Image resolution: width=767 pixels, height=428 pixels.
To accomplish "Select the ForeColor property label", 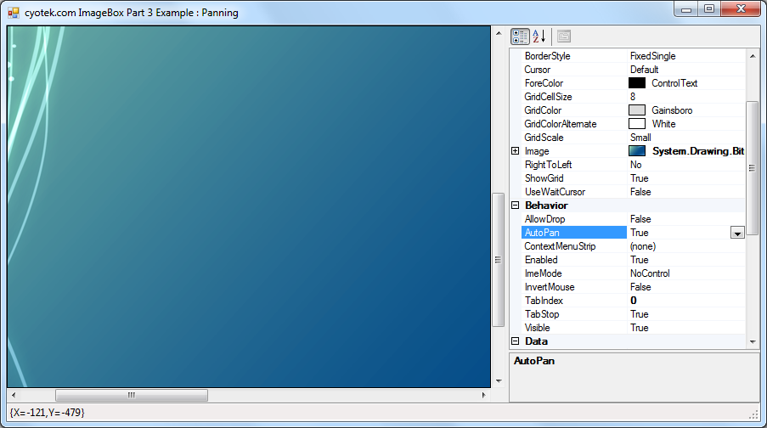I will coord(544,83).
